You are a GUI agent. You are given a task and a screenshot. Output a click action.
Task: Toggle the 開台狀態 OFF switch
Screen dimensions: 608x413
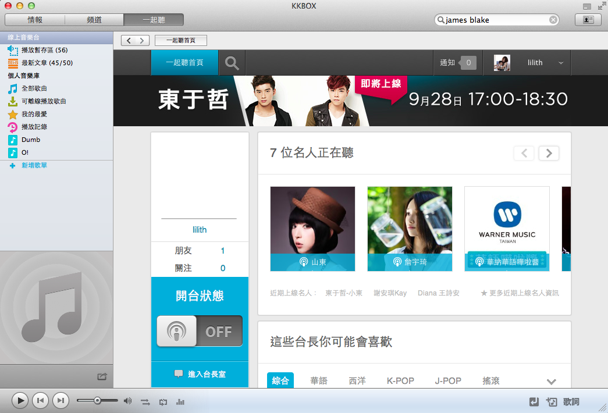coord(200,331)
